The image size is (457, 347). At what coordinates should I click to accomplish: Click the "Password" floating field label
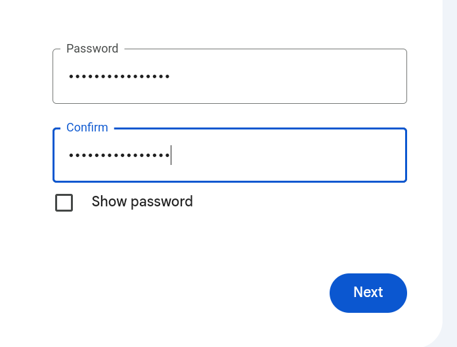[x=92, y=49]
